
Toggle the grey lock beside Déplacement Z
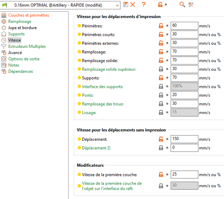coord(161,148)
